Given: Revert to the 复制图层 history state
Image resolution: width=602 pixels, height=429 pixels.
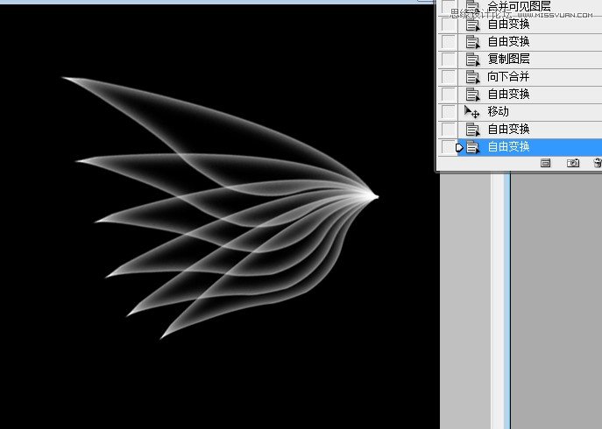Looking at the screenshot, I should [x=508, y=60].
